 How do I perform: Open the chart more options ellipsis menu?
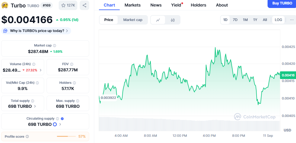(292, 20)
